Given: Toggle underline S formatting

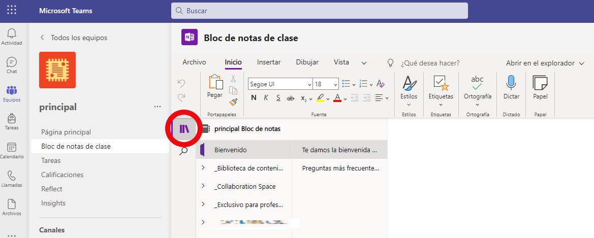Looking at the screenshot, I should 278,98.
